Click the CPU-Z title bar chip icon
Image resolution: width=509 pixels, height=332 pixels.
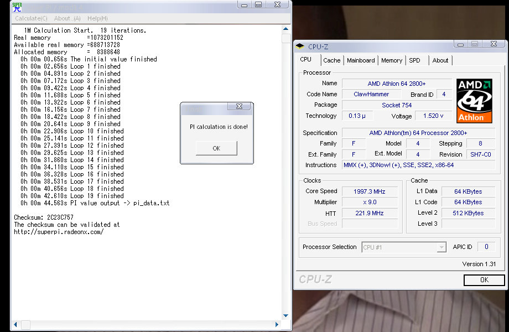click(x=300, y=46)
